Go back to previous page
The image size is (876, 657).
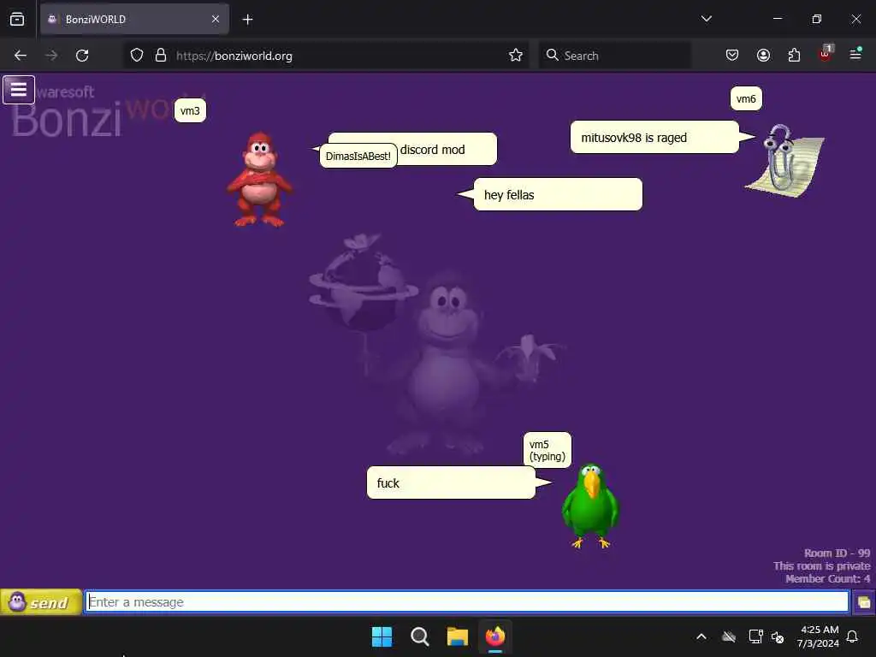[21, 56]
